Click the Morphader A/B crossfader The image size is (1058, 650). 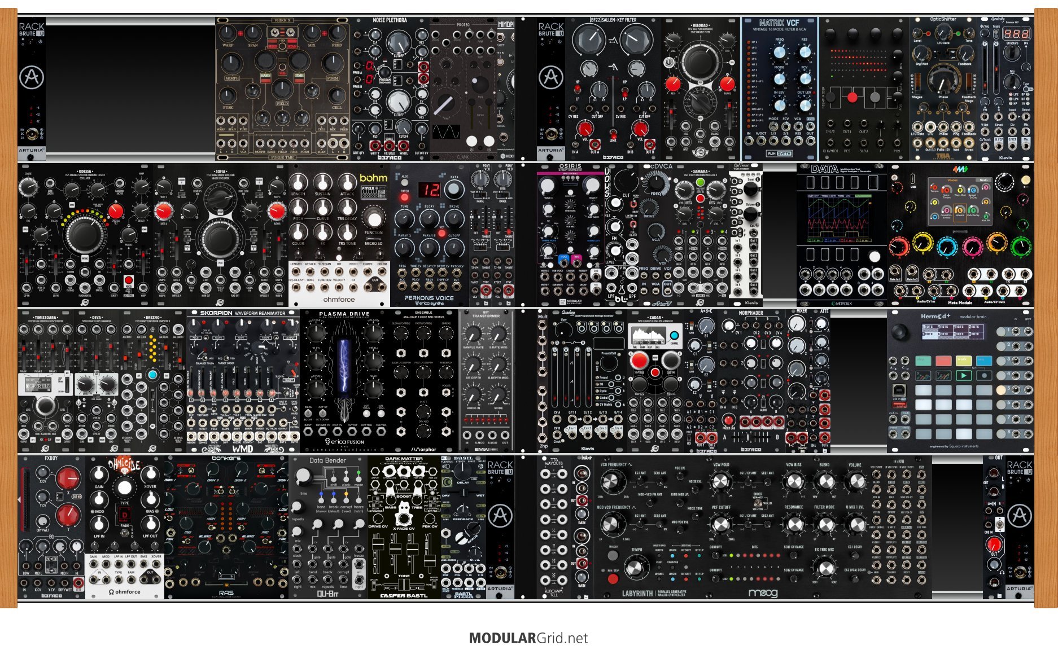748,437
